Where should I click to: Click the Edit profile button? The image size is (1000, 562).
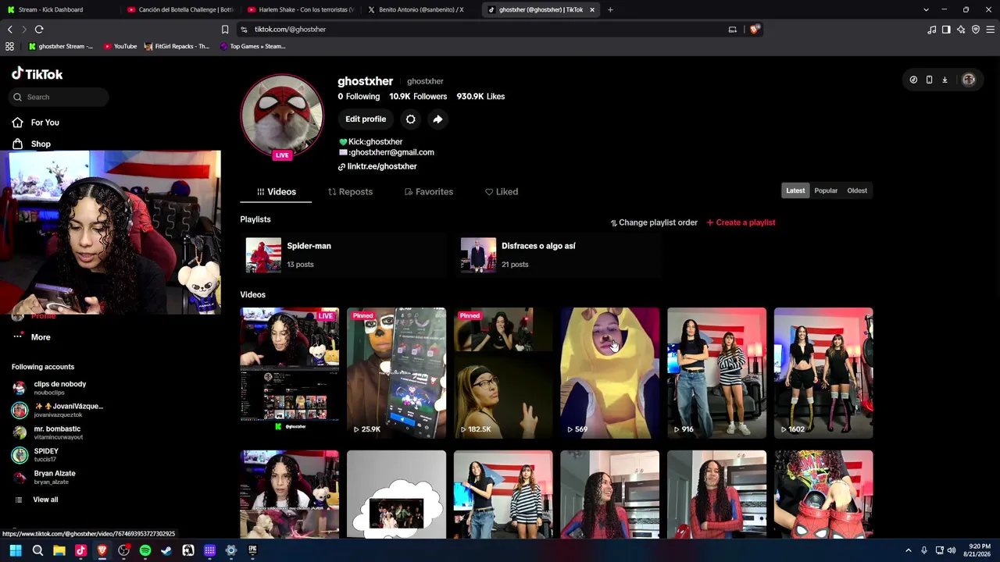[366, 119]
